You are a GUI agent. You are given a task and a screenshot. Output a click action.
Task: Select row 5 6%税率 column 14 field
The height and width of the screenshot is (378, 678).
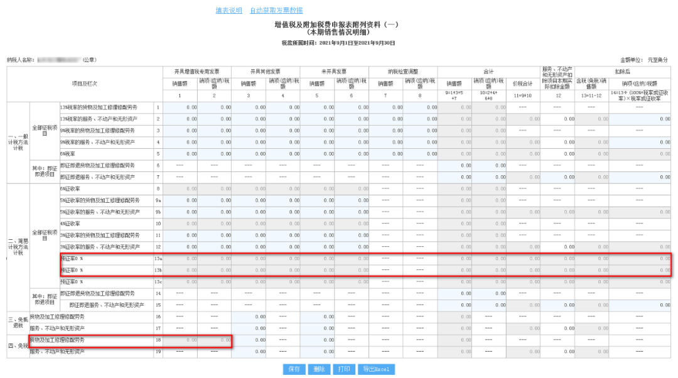(x=640, y=154)
